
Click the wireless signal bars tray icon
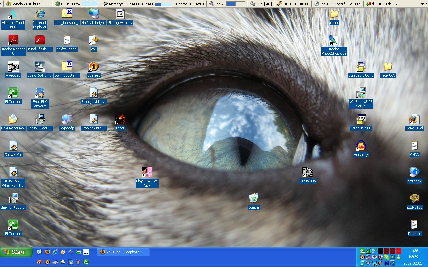(368, 251)
